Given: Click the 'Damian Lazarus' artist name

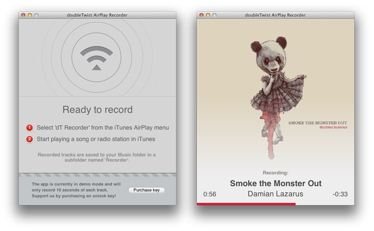Looking at the screenshot, I should click(x=275, y=194).
